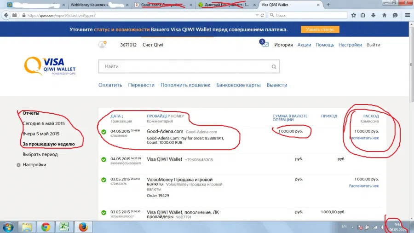Click the Узнать статус orange button
The width and height of the screenshot is (414, 233).
pos(320,29)
